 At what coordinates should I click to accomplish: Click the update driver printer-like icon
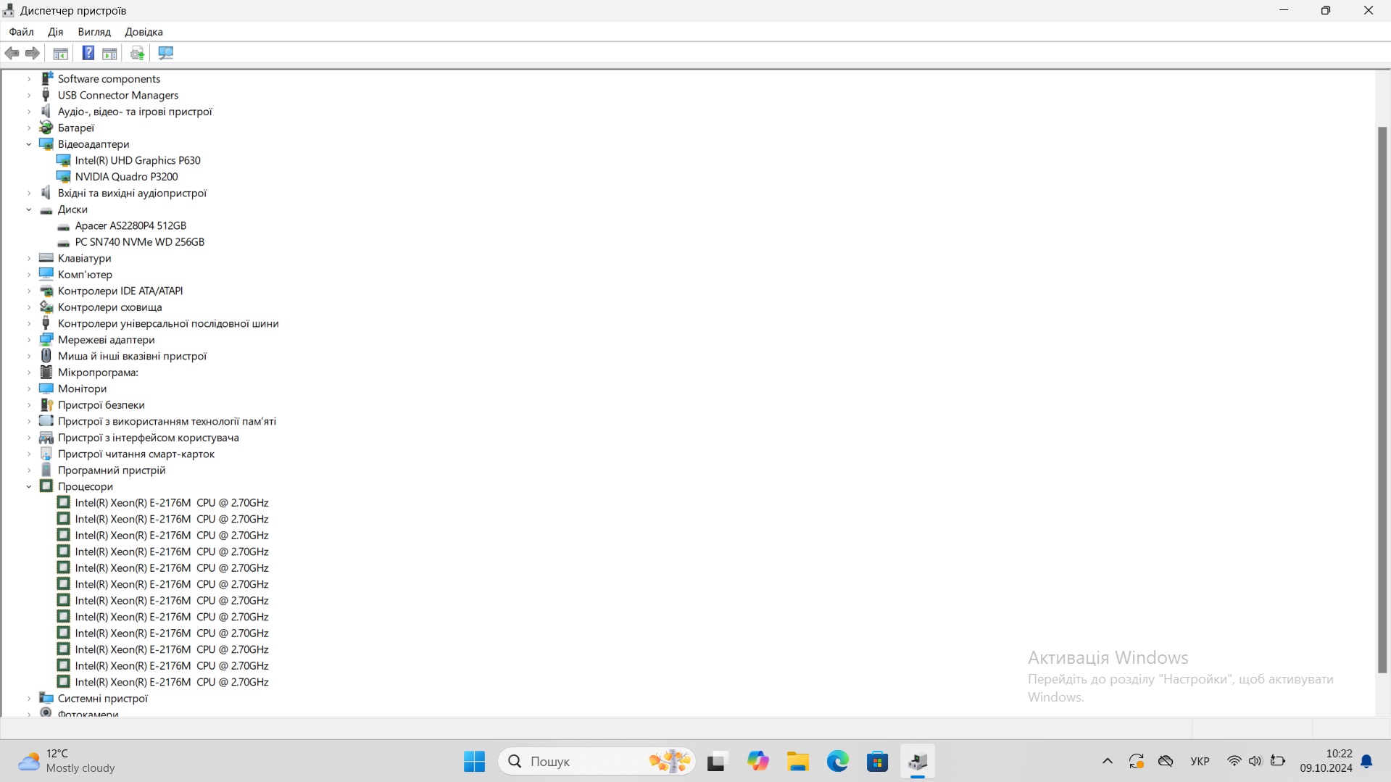(x=137, y=53)
